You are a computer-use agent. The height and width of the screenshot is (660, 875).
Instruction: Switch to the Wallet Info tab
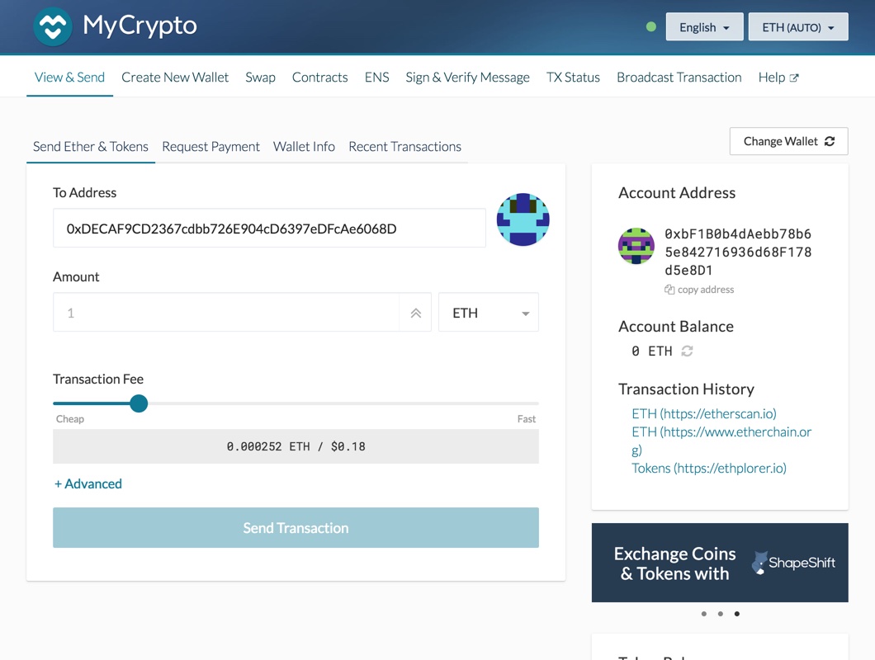pyautogui.click(x=304, y=146)
